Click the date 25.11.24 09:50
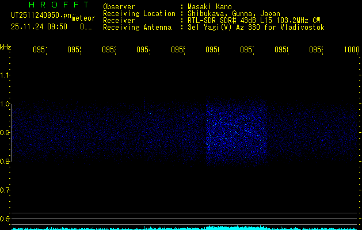This screenshot has height=230, width=362. pos(39,27)
